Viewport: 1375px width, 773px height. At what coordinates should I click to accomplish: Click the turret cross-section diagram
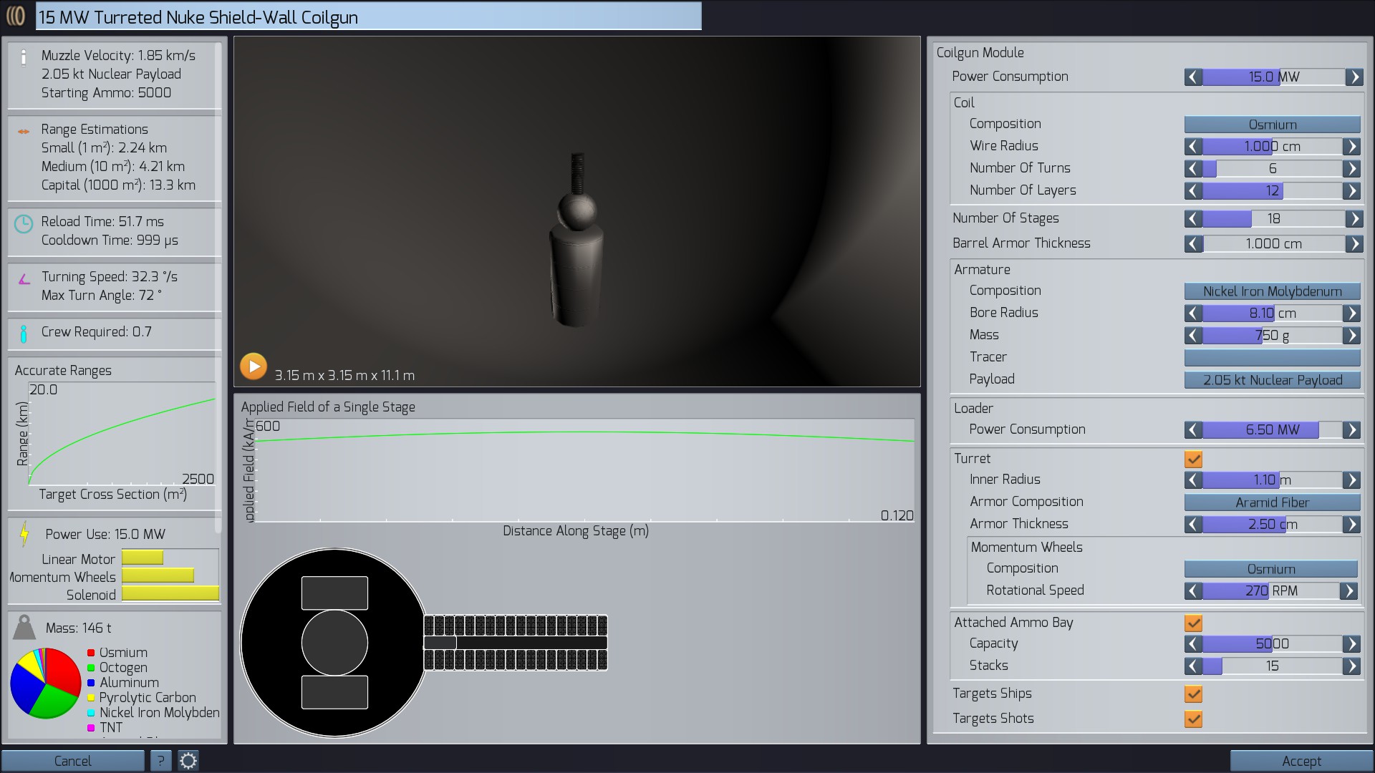pos(424,642)
